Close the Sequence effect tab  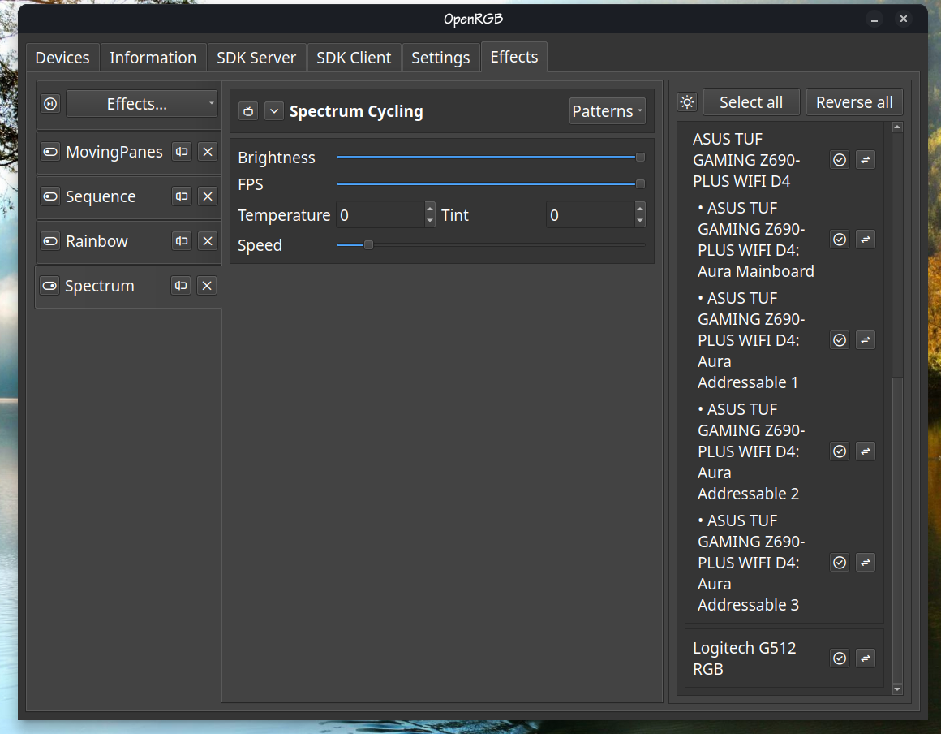click(x=208, y=196)
